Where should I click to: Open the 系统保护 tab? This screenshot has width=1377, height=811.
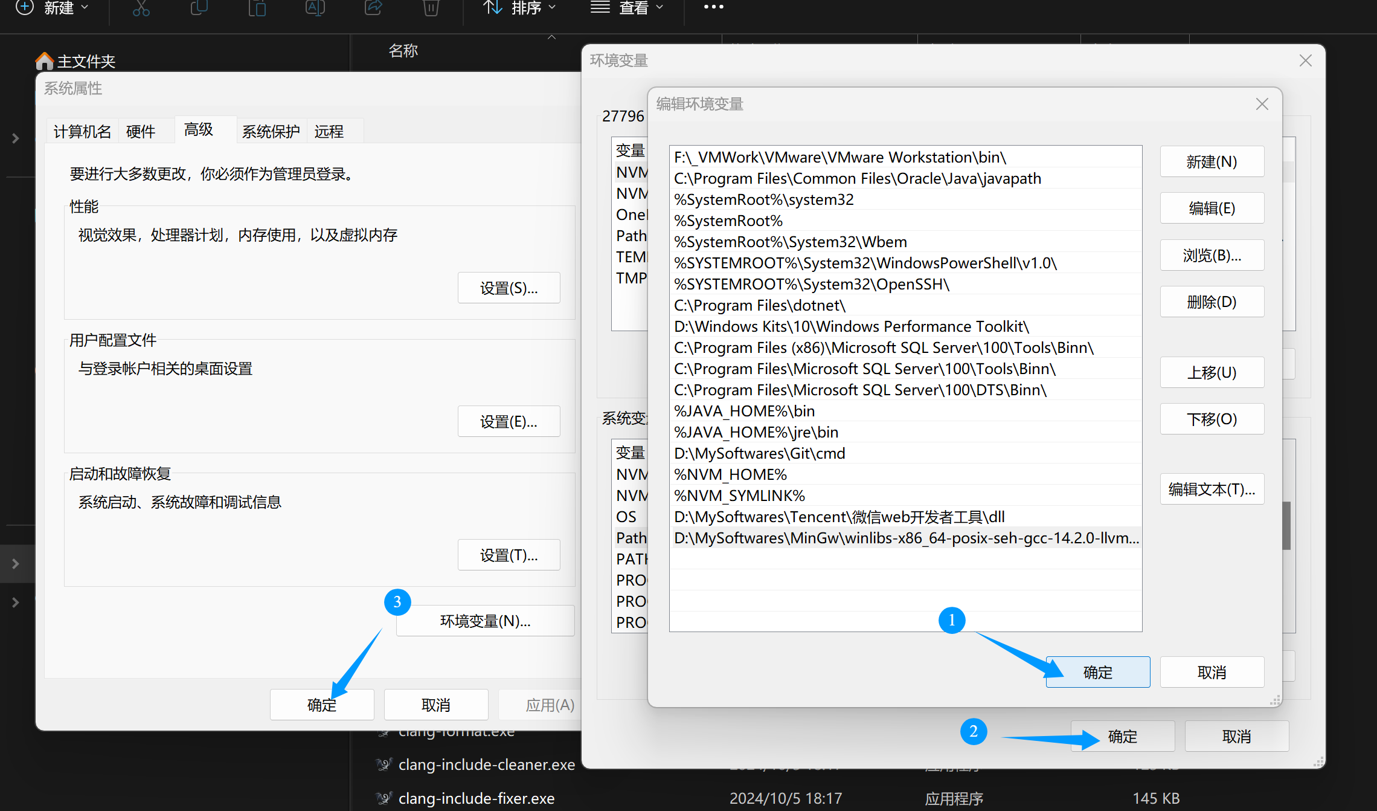[x=271, y=131]
